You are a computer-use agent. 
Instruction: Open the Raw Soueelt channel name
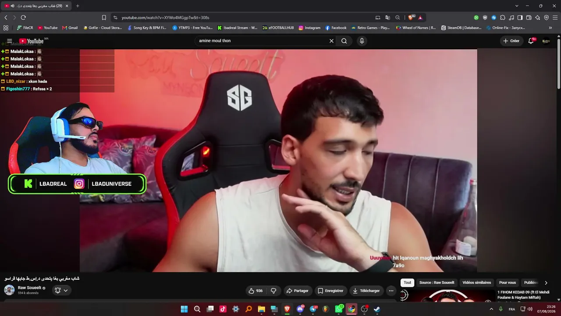pos(29,288)
